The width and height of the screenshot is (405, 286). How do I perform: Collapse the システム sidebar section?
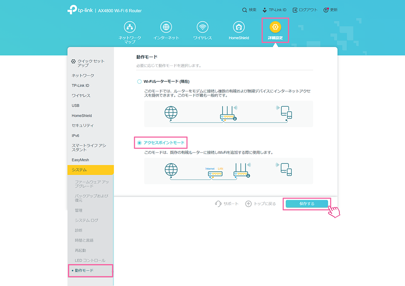coord(90,170)
